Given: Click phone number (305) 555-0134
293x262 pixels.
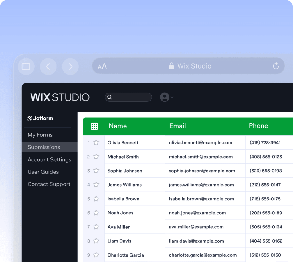Looking at the screenshot, I should (x=266, y=227).
